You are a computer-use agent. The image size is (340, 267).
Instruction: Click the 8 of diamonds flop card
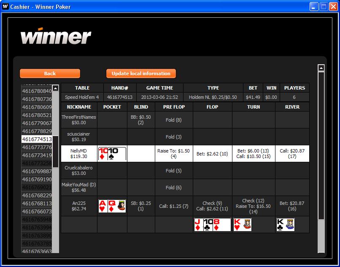[x=222, y=225]
